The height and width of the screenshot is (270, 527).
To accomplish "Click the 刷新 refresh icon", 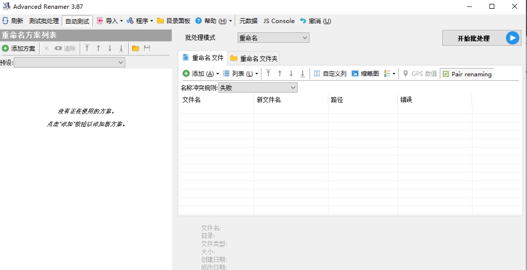I will [6, 21].
